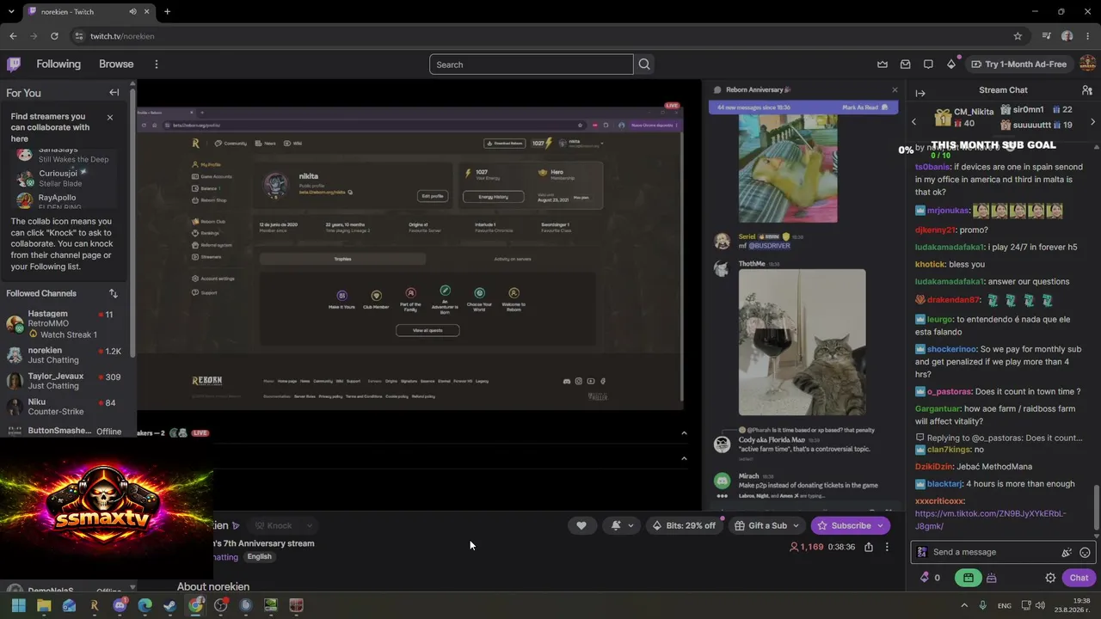Share the norekien stream

(x=869, y=547)
